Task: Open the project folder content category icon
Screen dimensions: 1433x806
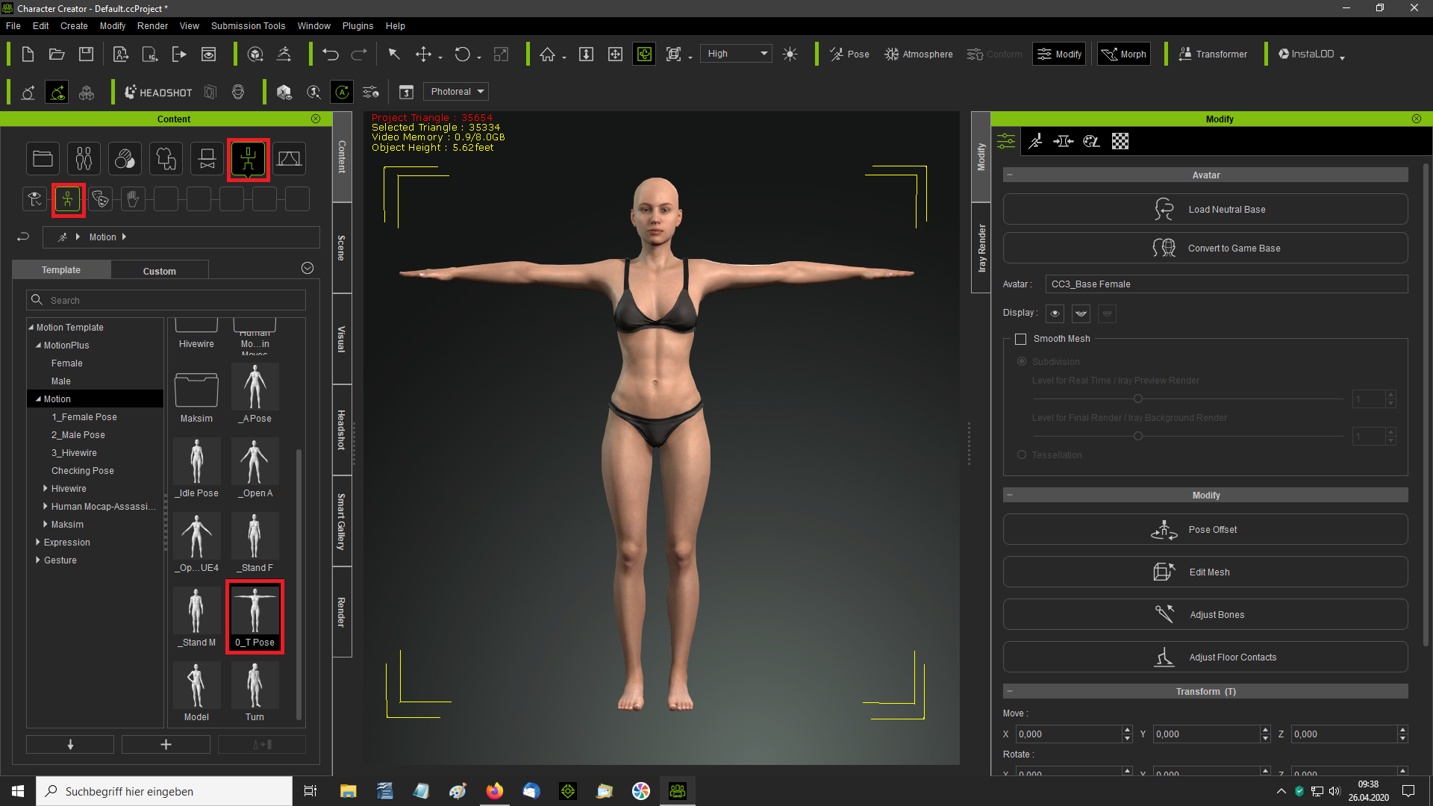Action: coord(43,159)
